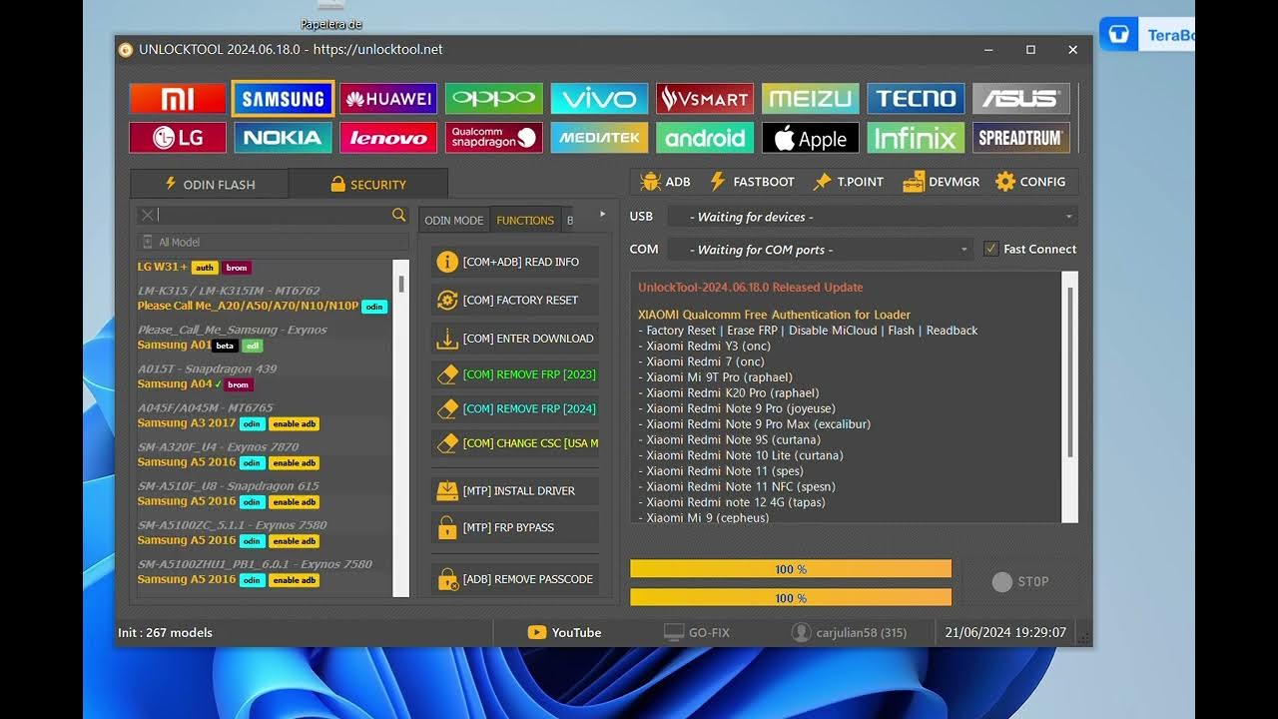The image size is (1278, 719).
Task: Choose the Spreadtrum tile
Action: pos(1020,138)
